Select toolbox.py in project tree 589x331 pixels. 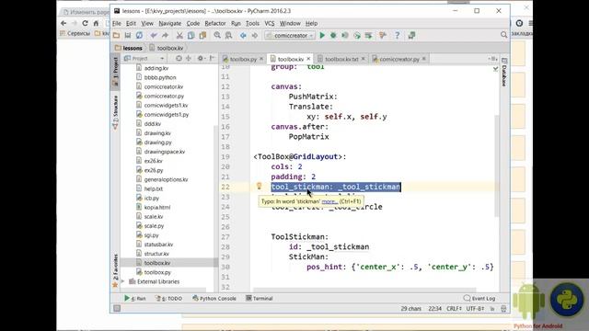[157, 272]
